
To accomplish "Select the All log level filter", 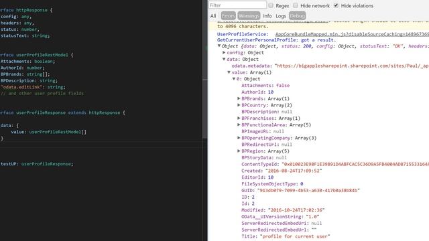I will pyautogui.click(x=213, y=16).
